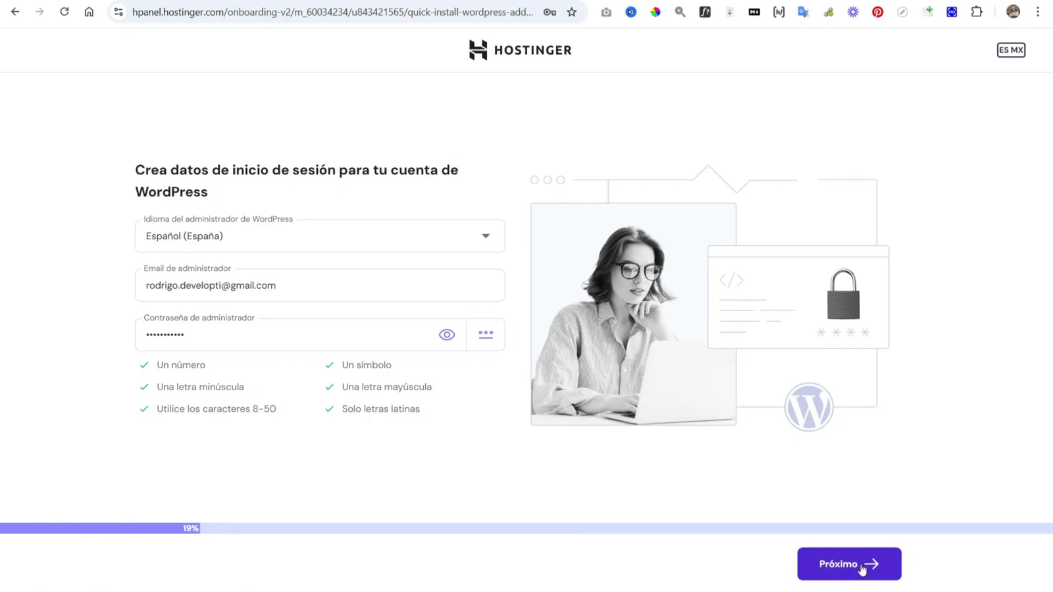Image resolution: width=1053 pixels, height=592 pixels.
Task: Bookmark the page with the star icon
Action: point(572,12)
